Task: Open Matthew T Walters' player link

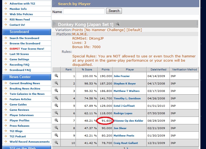Action: click(126, 91)
